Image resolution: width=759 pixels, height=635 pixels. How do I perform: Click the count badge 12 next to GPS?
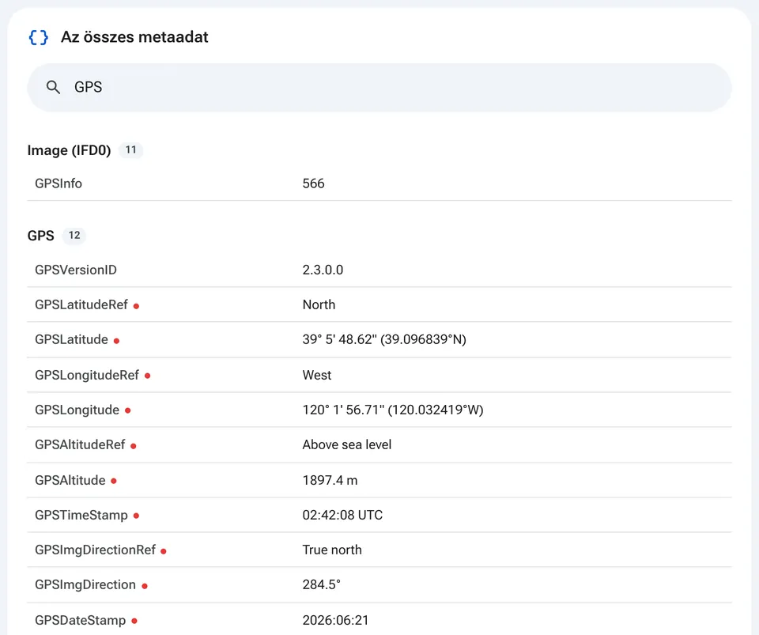(x=74, y=236)
